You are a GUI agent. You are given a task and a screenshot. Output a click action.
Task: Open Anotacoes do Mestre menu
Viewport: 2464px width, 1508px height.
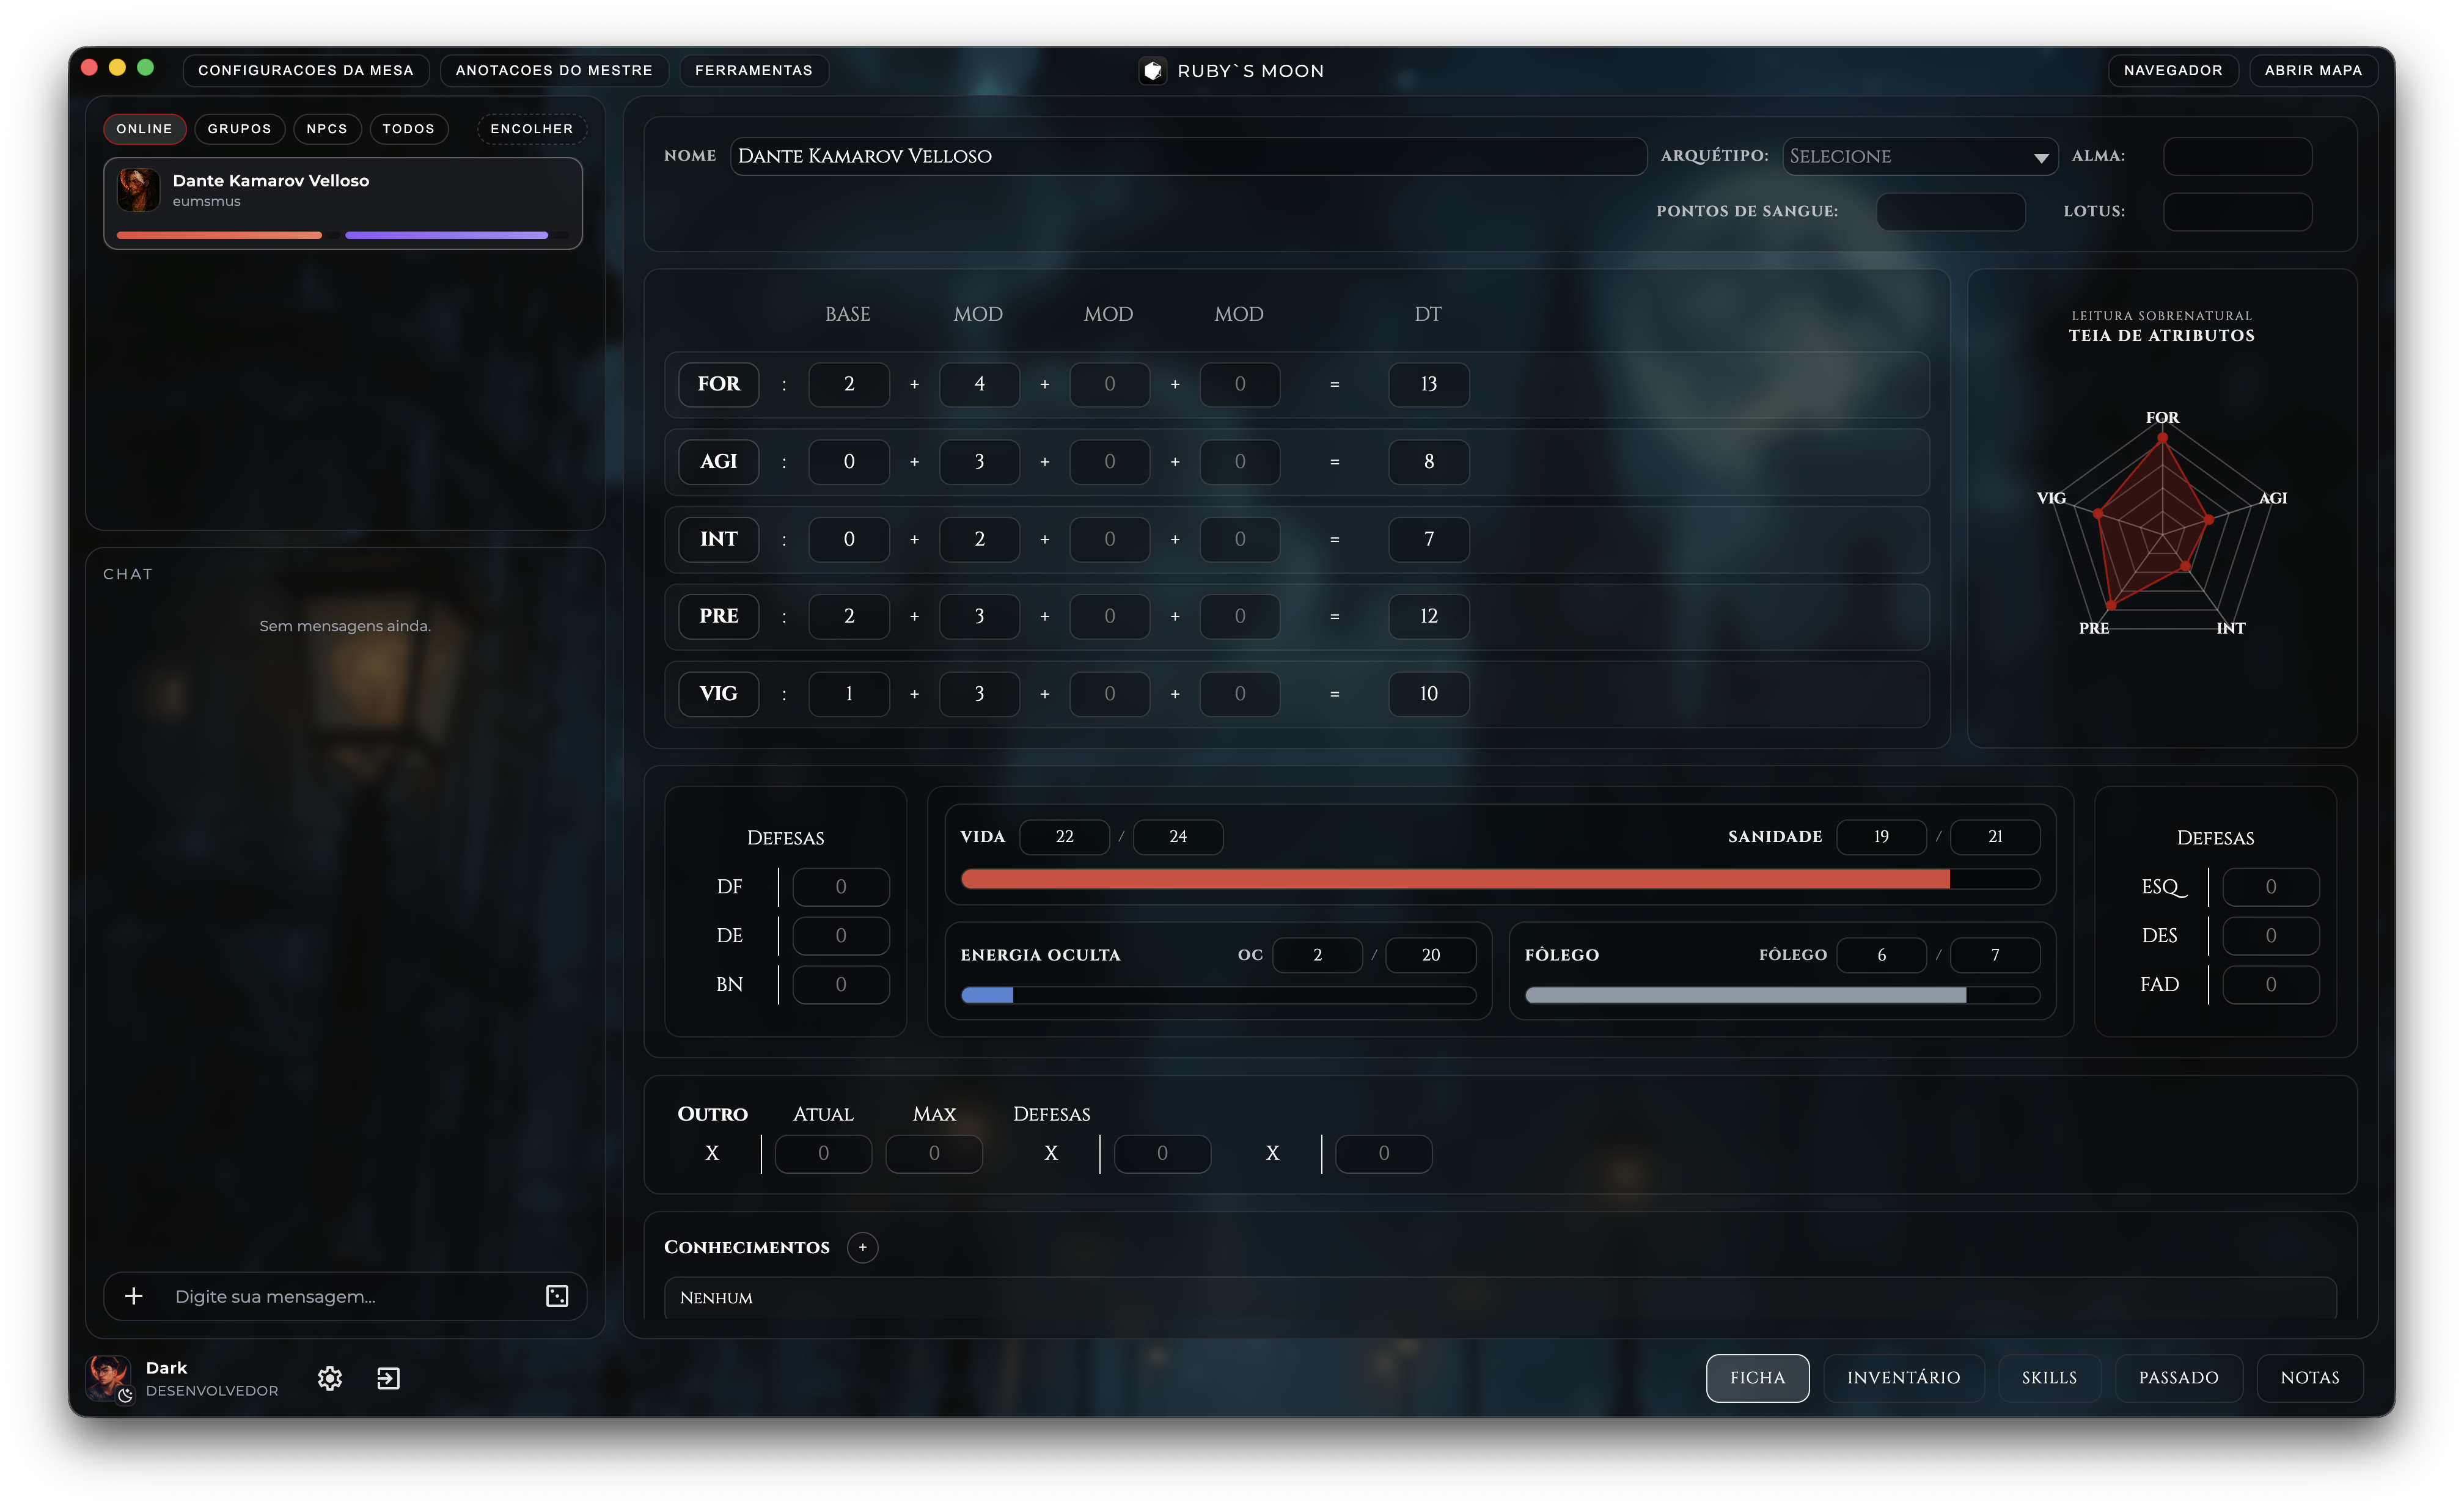554,70
